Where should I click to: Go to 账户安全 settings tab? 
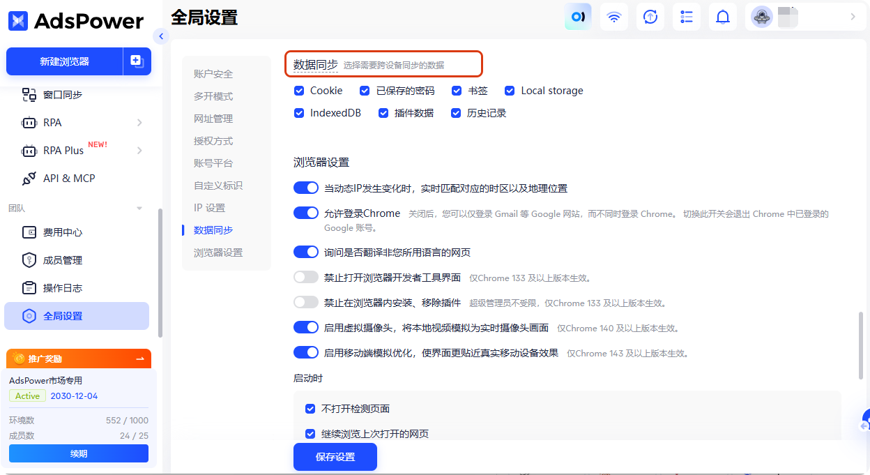(213, 74)
